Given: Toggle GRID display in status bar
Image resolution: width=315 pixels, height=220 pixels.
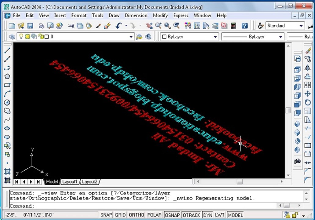Looking at the screenshot, I should pos(120,215).
